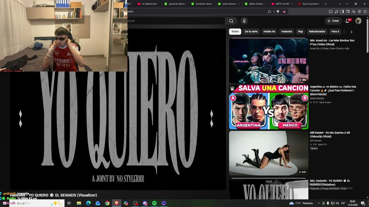Launch Google Chrome from the taskbar

point(107,203)
